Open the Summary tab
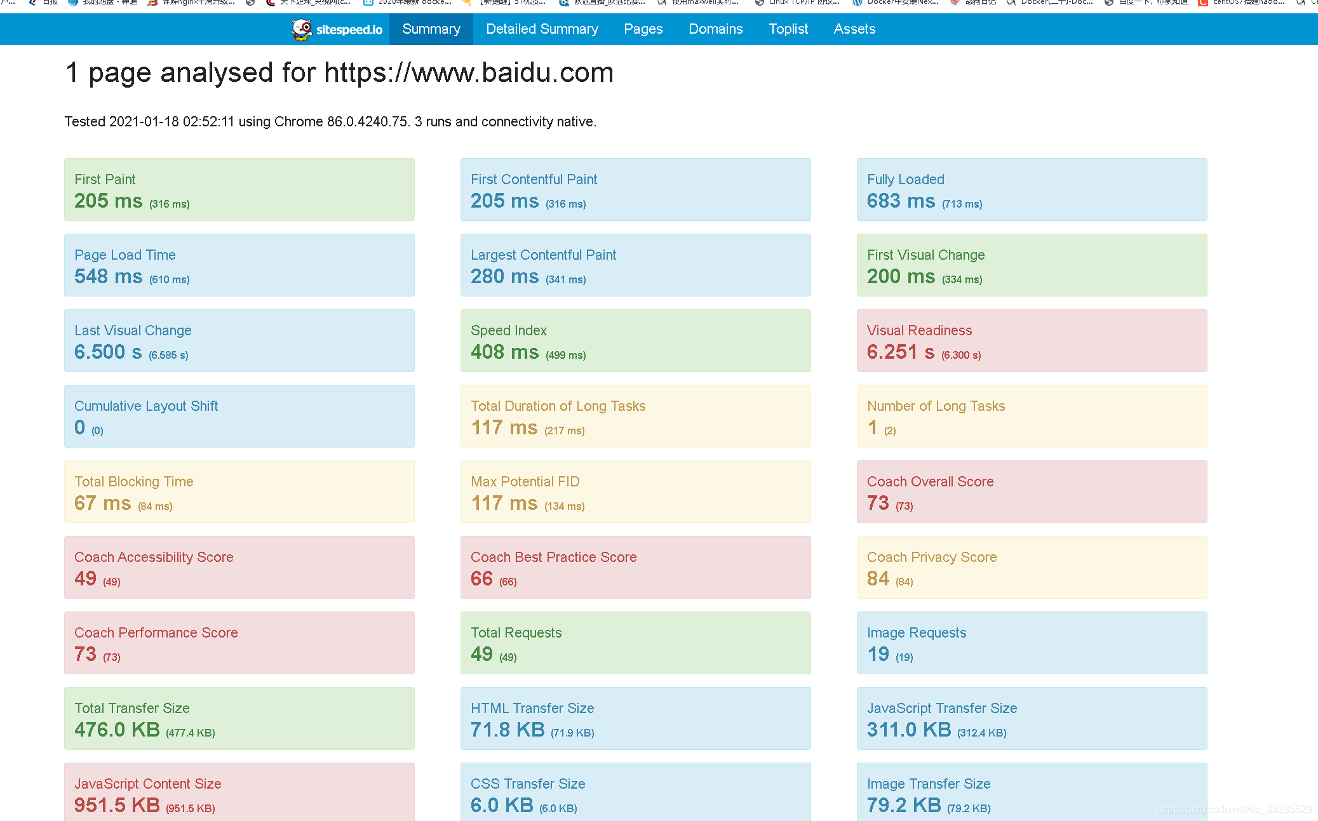1318x821 pixels. point(431,29)
